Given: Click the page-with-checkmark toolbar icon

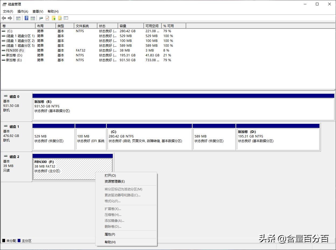Looking at the screenshot, I should point(47,18).
